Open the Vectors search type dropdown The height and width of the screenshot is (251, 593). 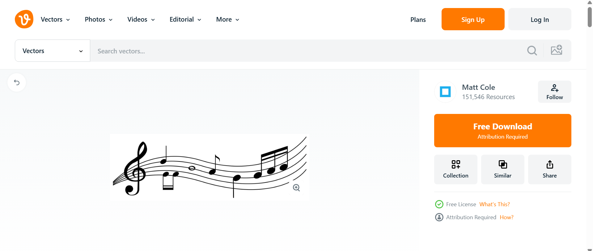coord(53,51)
